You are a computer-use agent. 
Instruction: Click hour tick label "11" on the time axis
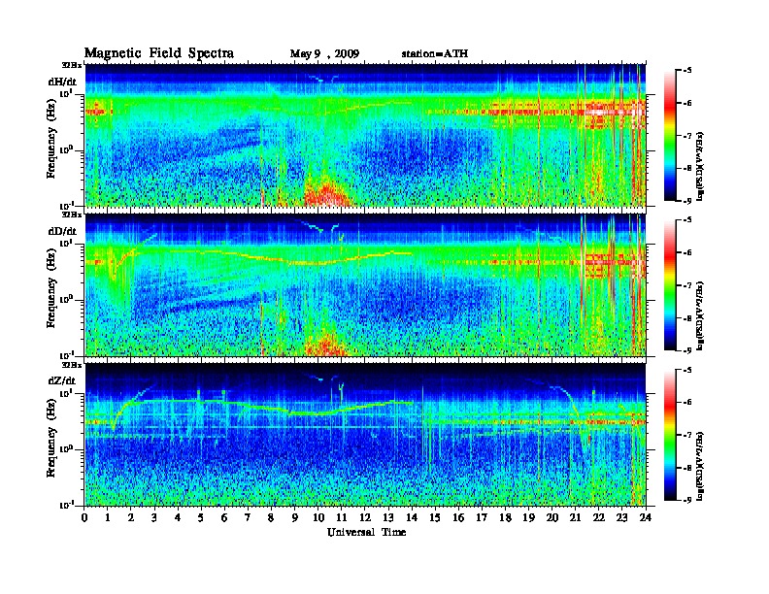342,517
